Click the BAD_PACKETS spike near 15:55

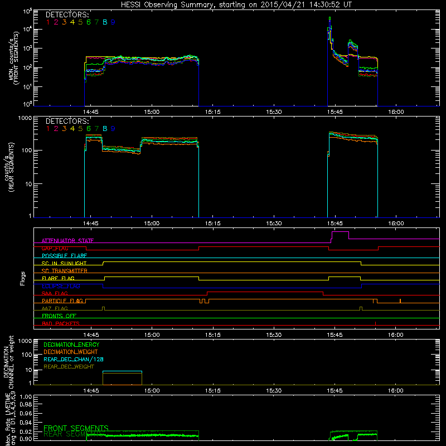(x=375, y=323)
